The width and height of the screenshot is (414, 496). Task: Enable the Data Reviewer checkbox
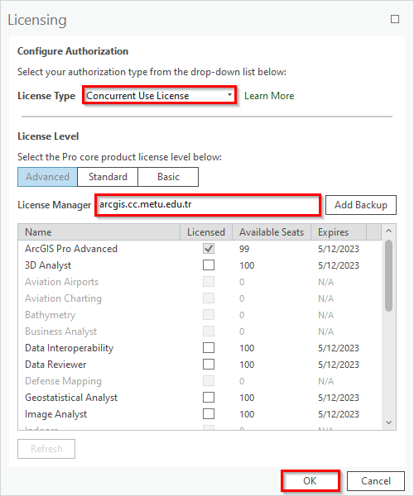pyautogui.click(x=209, y=364)
